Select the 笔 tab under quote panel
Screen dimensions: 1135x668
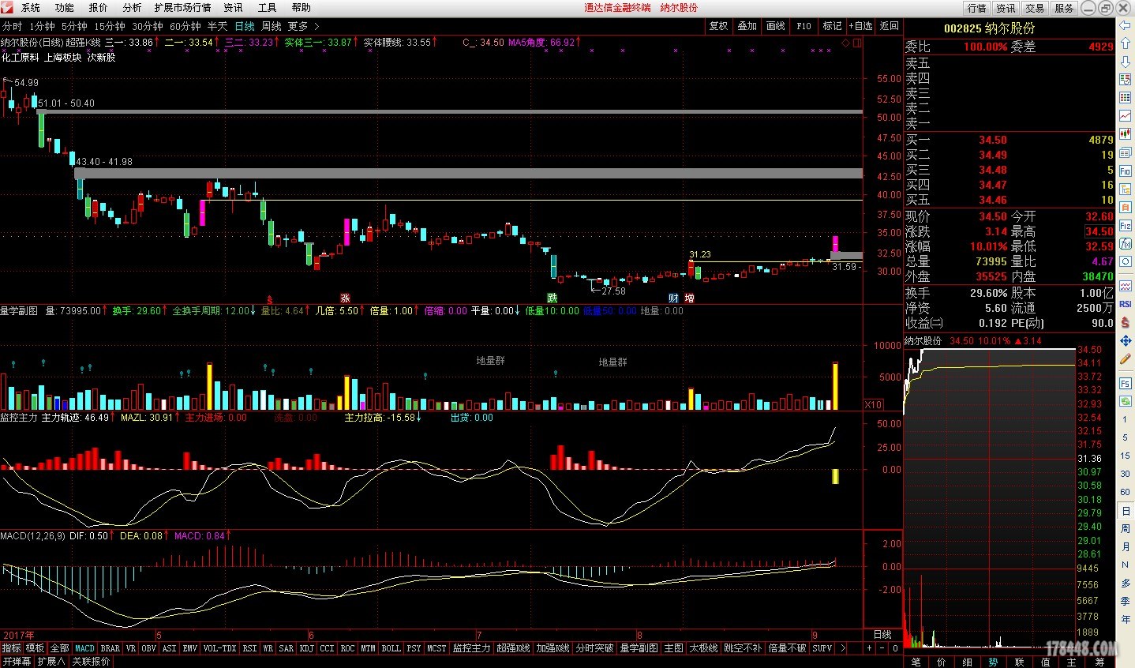[916, 662]
